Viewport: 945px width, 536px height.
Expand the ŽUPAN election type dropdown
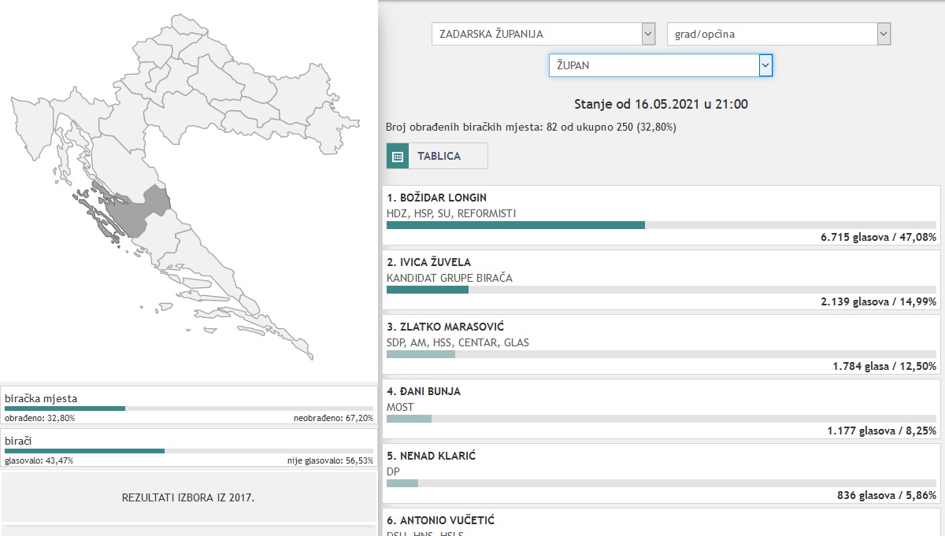coord(661,65)
